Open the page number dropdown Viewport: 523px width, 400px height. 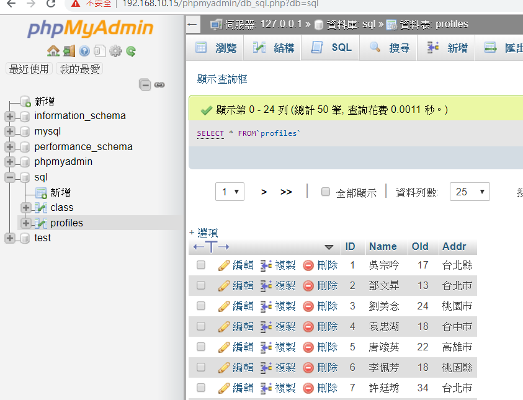pos(230,192)
